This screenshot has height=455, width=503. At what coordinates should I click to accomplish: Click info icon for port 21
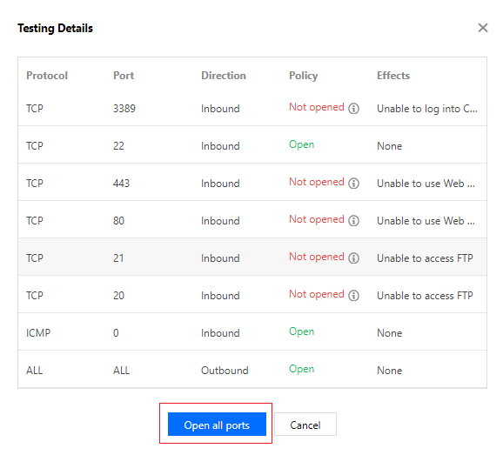[x=353, y=258]
